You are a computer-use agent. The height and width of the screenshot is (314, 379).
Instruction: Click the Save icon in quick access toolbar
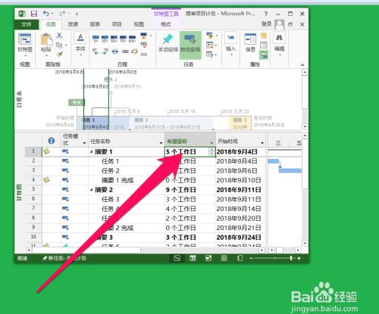click(x=33, y=14)
